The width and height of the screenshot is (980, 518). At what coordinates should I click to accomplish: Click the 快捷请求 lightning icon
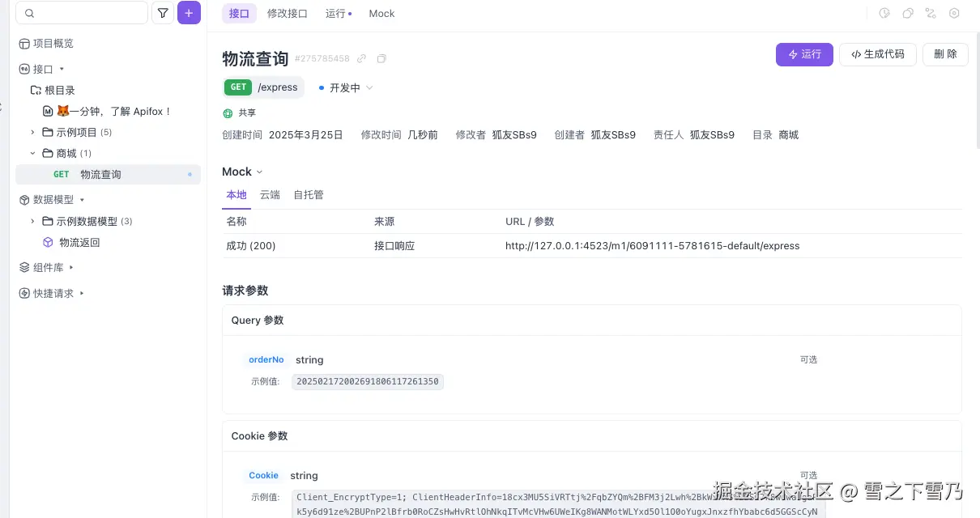pos(24,293)
